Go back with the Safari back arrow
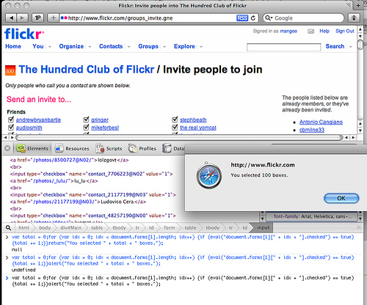This screenshot has height=305, width=367. point(10,18)
